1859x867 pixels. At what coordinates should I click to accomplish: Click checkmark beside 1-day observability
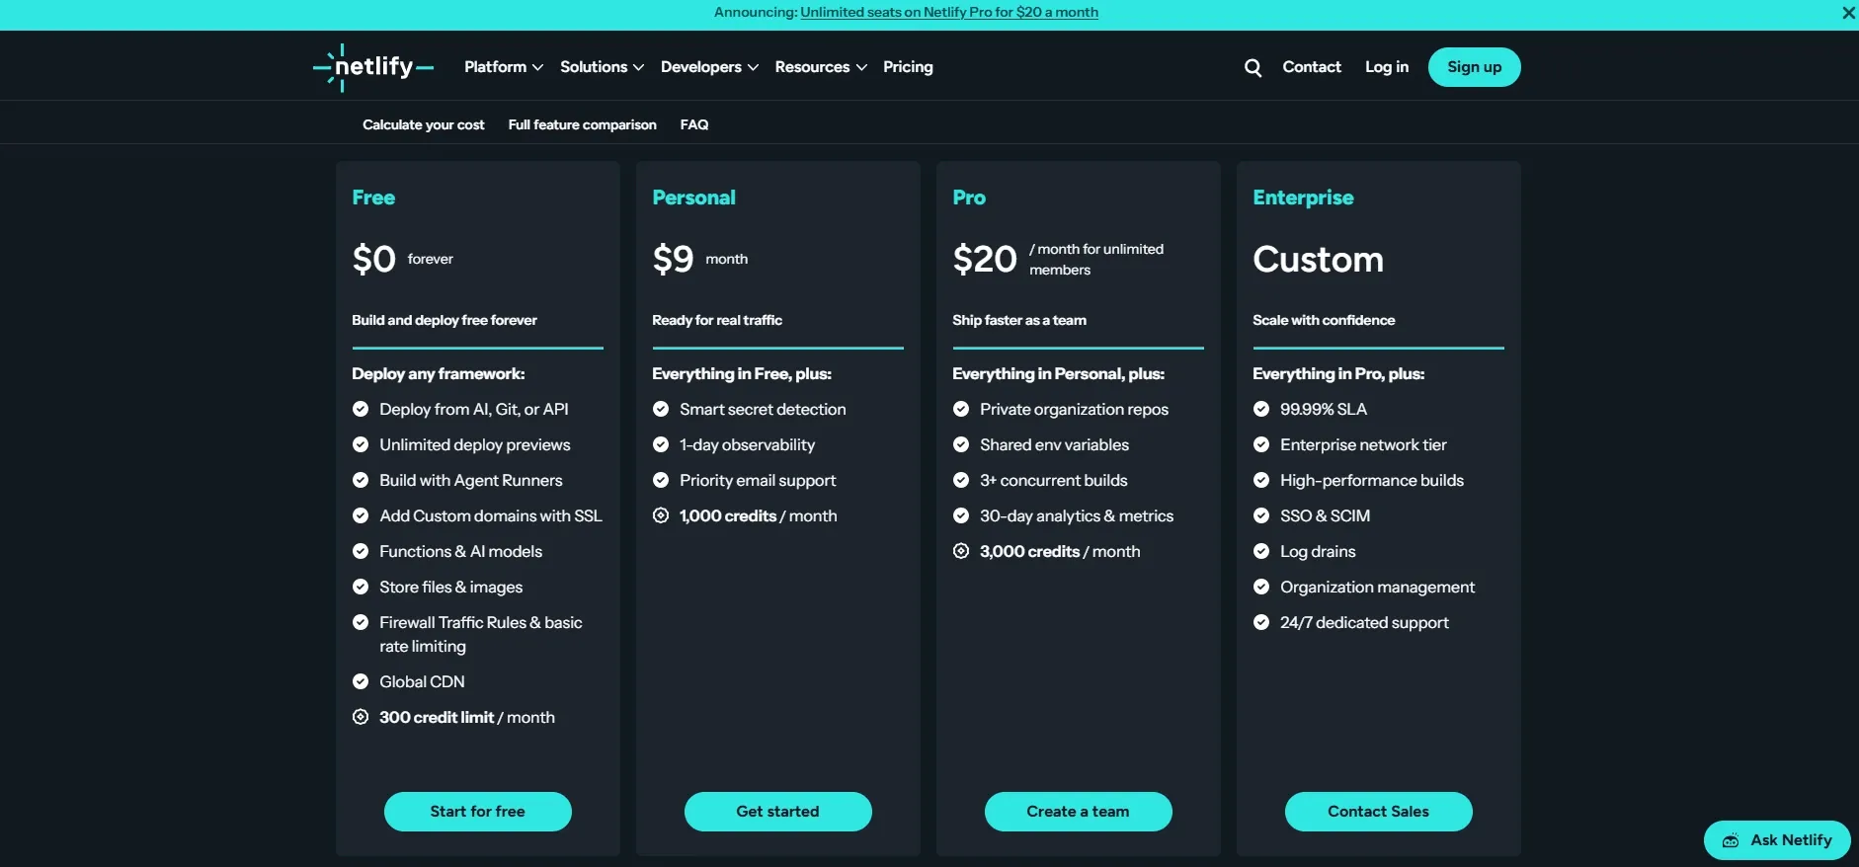click(661, 444)
